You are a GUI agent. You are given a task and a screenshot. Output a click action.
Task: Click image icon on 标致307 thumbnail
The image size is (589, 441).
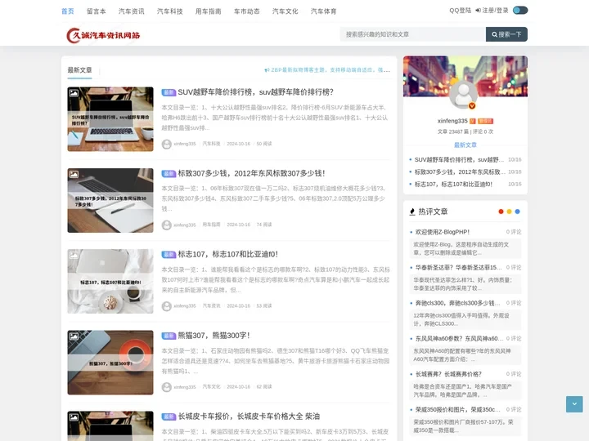tap(74, 174)
